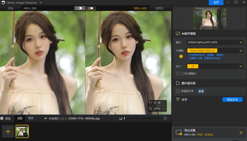247x141 pixels.
Task: Expand the export settings panel chevrons
Action: coord(241,133)
